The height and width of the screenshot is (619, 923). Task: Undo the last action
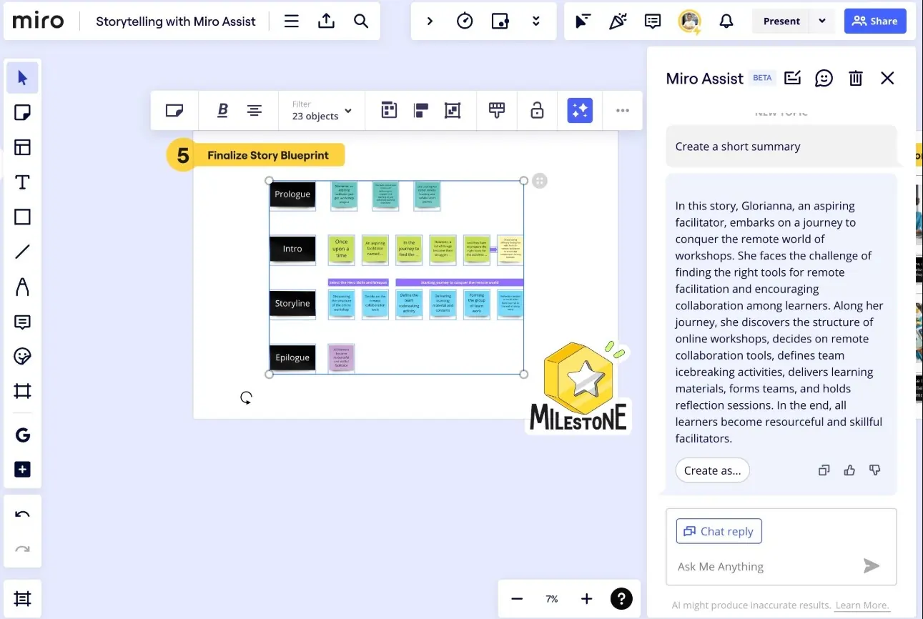point(22,514)
